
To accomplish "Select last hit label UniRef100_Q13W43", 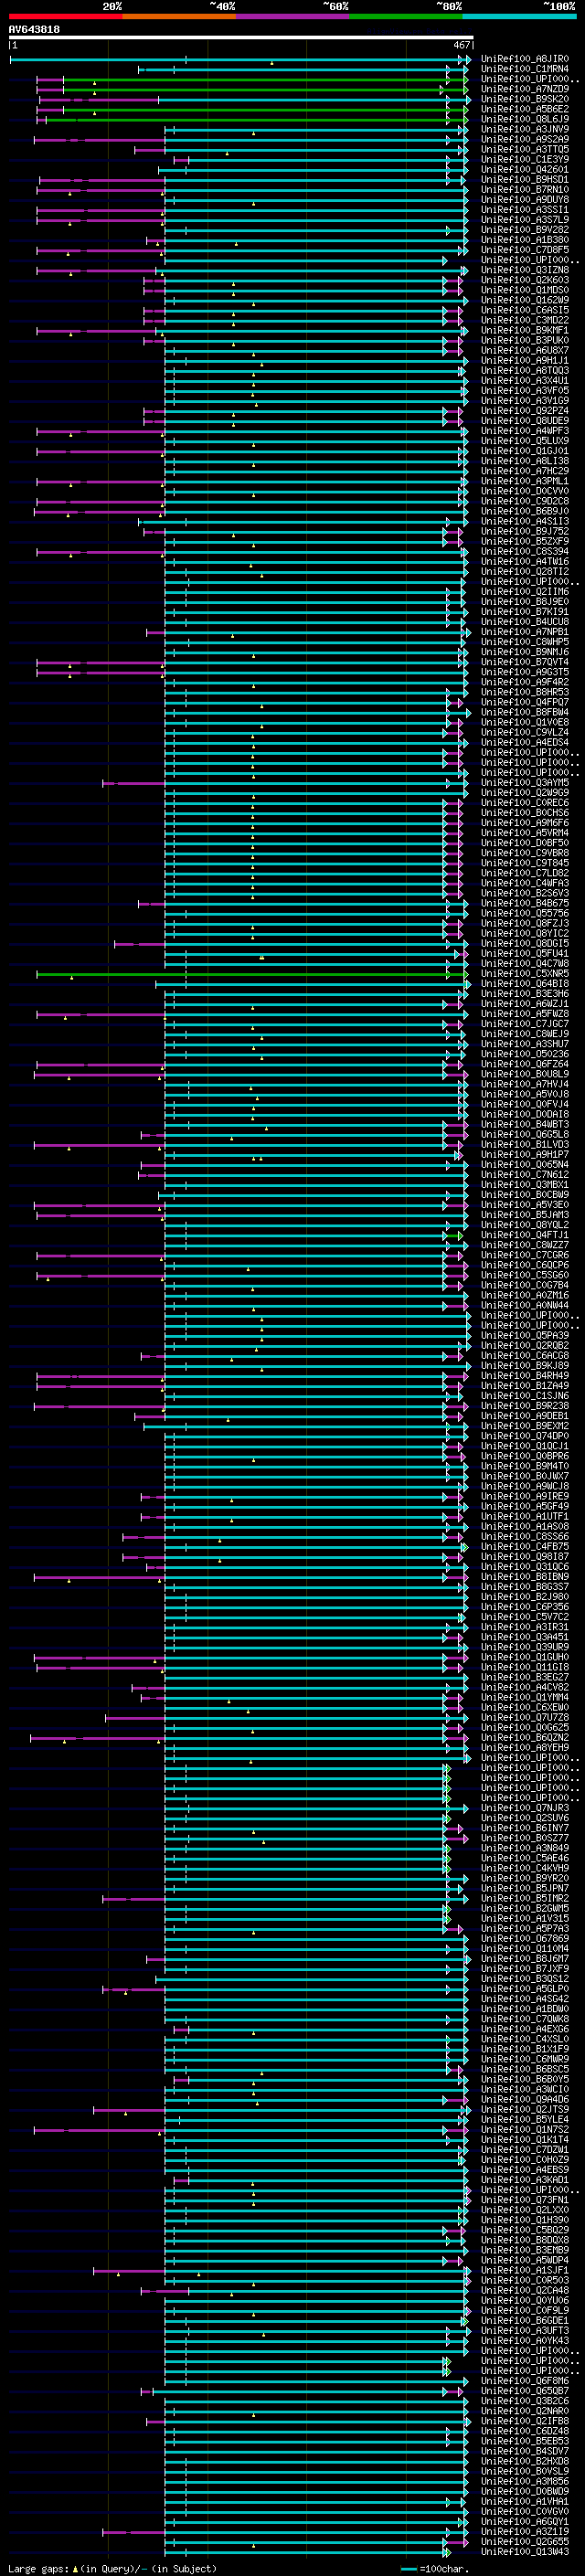I will point(525,2552).
